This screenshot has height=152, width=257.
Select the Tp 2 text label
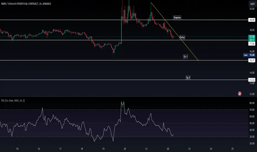[x=188, y=78]
